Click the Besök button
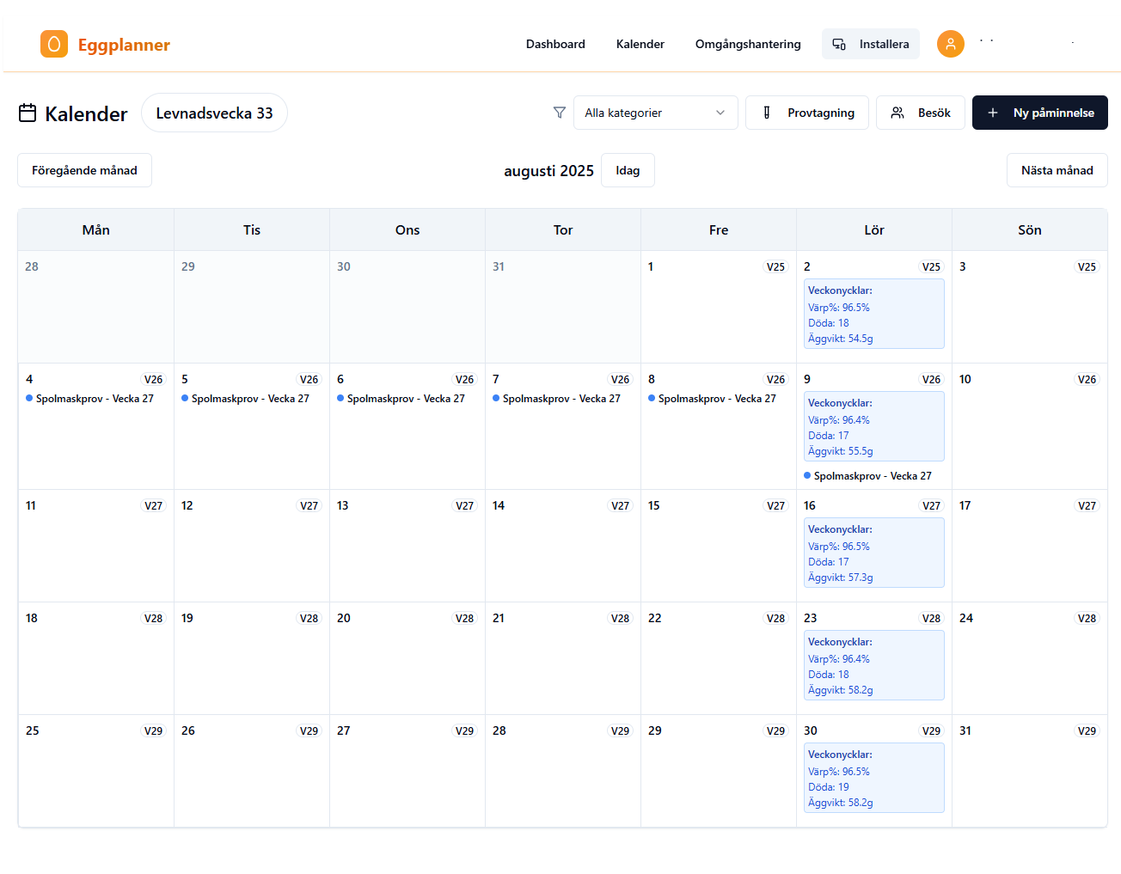Screen dimensions: 1121x874 pos(921,113)
